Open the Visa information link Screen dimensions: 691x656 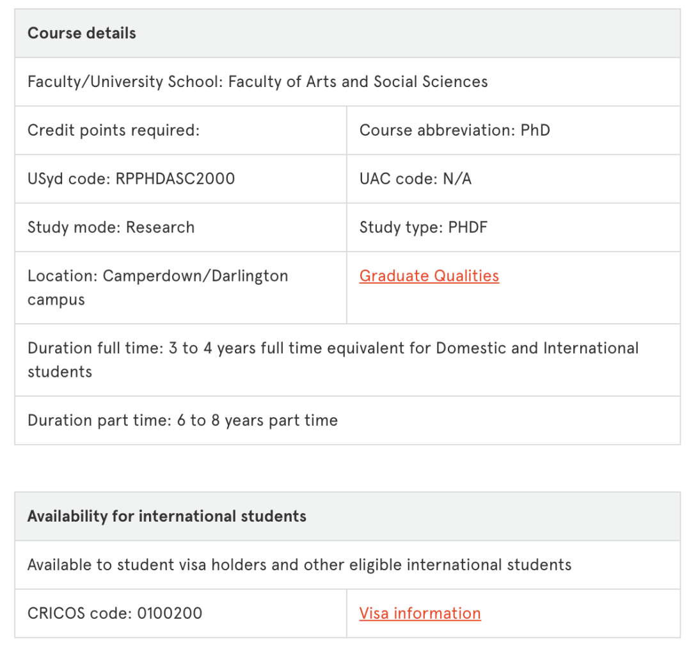[x=420, y=613]
